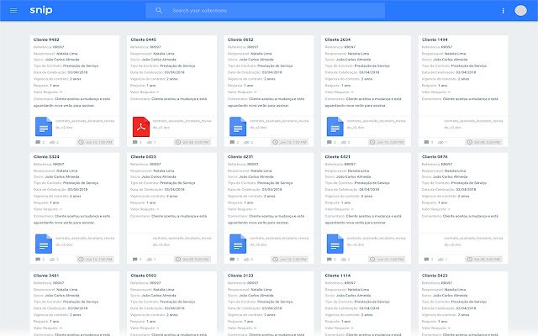Click the comments icon on Cliente 0876
Image resolution: width=538 pixels, height=336 pixels.
[426, 260]
